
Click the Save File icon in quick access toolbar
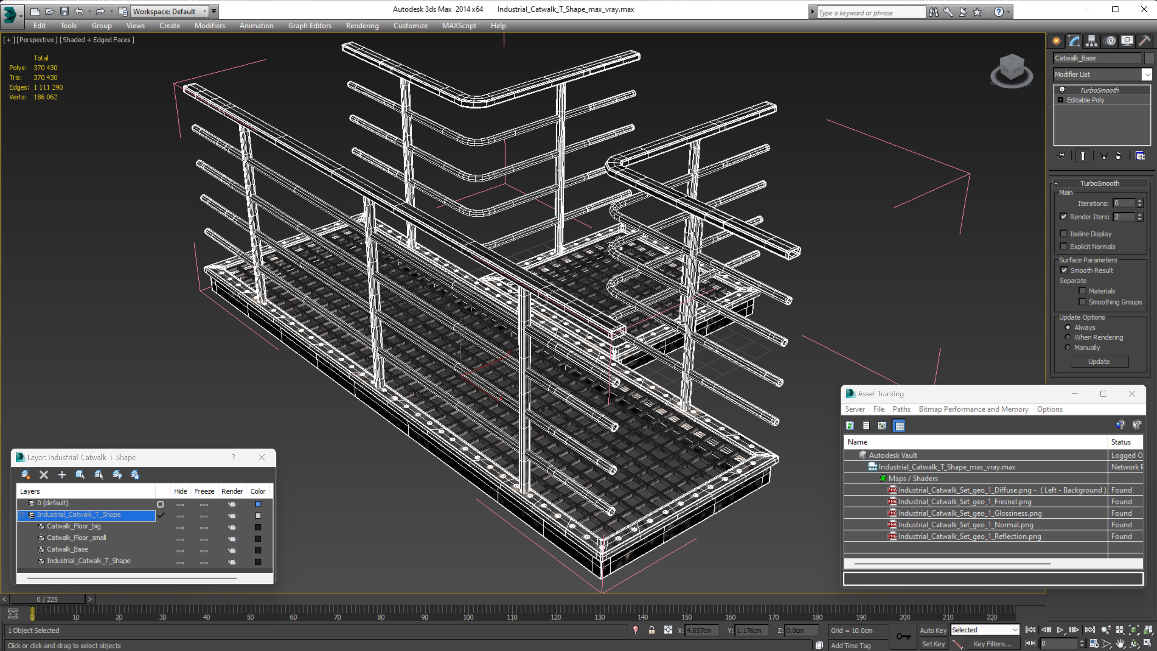pos(64,11)
